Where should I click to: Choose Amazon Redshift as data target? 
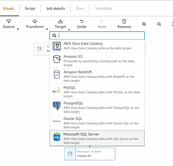click(97, 76)
